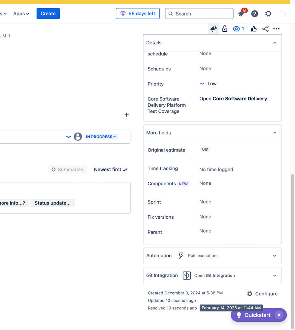Open the Apps dropdown menu

21,14
